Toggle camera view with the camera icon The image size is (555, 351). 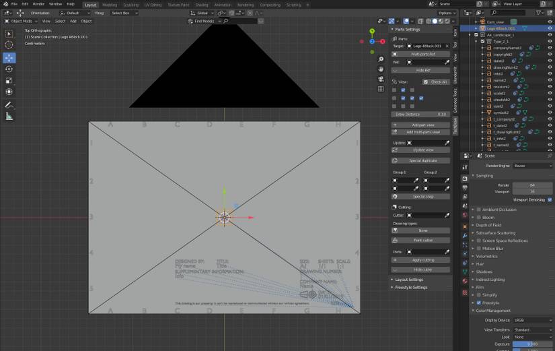(x=381, y=79)
